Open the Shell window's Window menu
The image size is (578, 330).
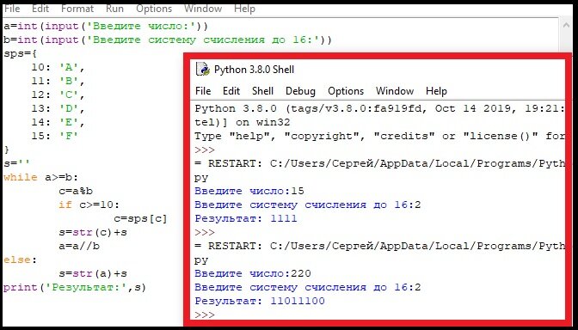click(x=395, y=91)
